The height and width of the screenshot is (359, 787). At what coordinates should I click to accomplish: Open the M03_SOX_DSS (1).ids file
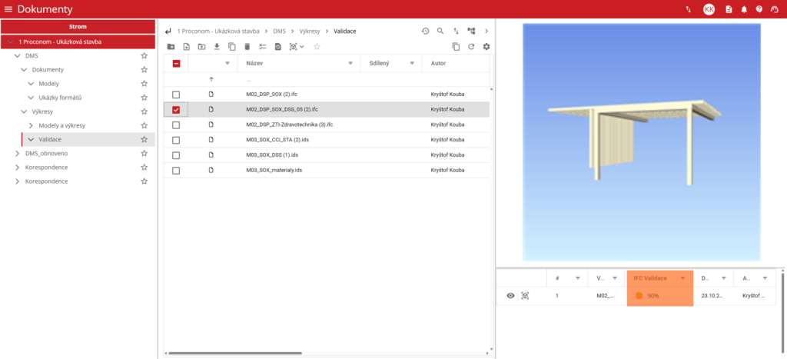click(x=272, y=155)
